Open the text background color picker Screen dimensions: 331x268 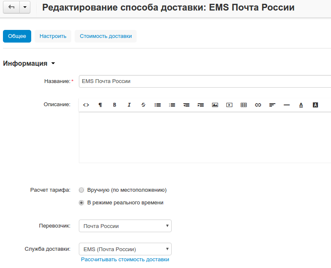[x=315, y=105]
